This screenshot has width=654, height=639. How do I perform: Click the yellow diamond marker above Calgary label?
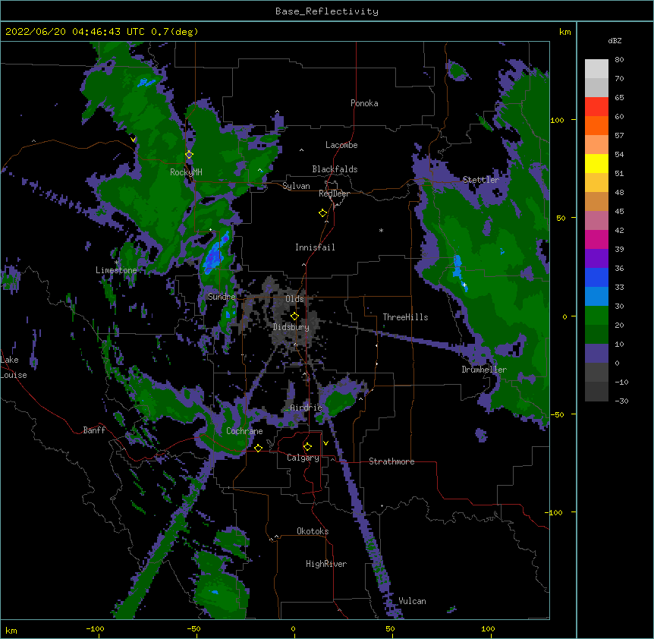pyautogui.click(x=307, y=447)
